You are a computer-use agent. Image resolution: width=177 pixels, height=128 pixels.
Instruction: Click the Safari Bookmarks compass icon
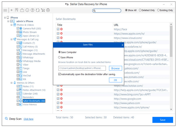pos(21,101)
